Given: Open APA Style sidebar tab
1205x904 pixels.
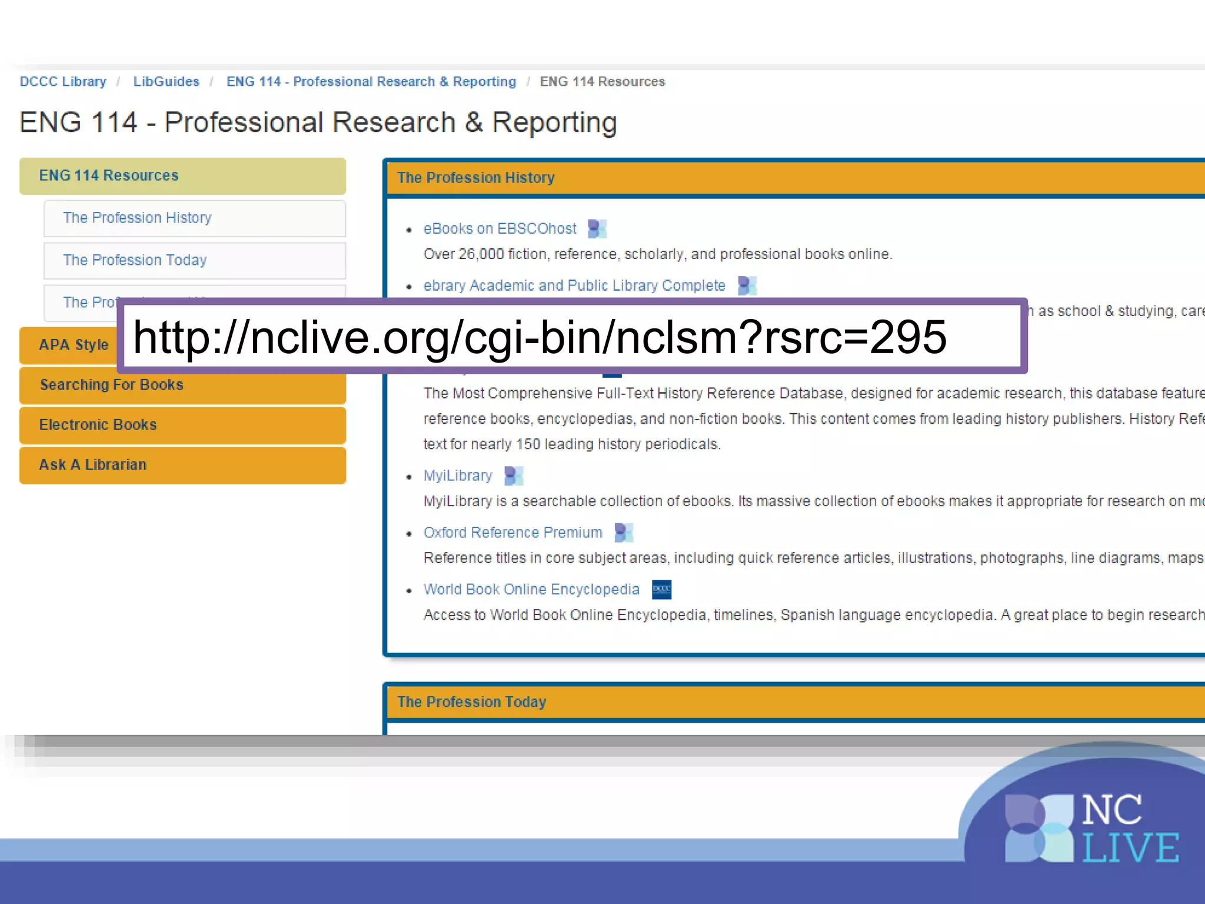Looking at the screenshot, I should (x=68, y=345).
